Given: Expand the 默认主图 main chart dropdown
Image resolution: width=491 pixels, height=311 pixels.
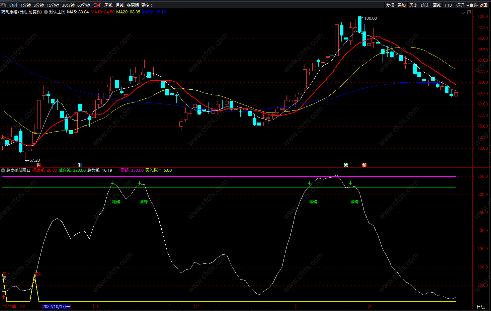Looking at the screenshot, I should 46,12.
